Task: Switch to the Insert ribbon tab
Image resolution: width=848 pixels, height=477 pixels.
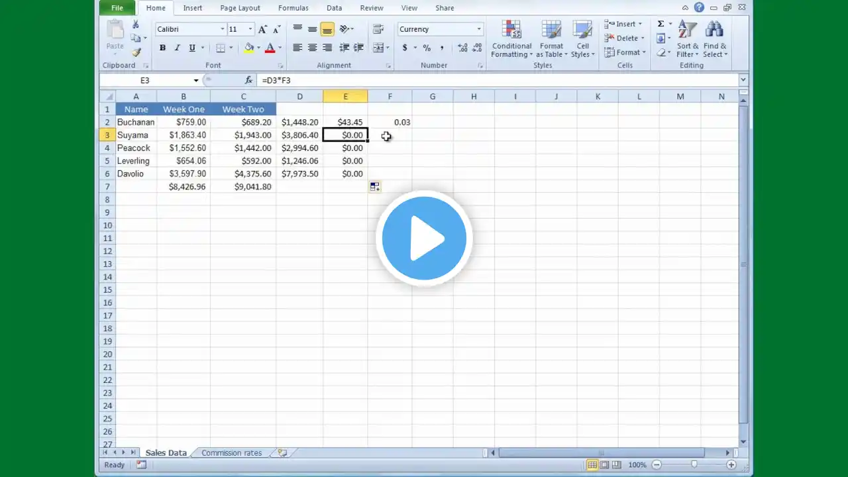Action: [x=193, y=8]
